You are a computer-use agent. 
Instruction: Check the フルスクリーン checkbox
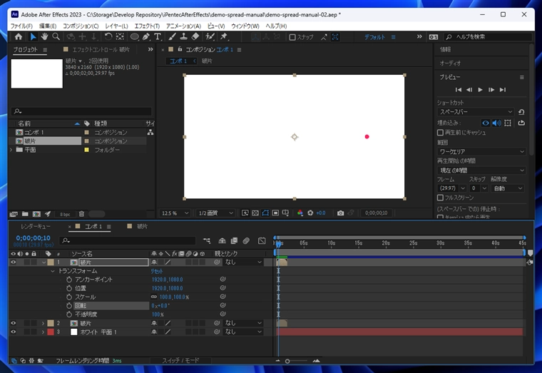click(440, 198)
